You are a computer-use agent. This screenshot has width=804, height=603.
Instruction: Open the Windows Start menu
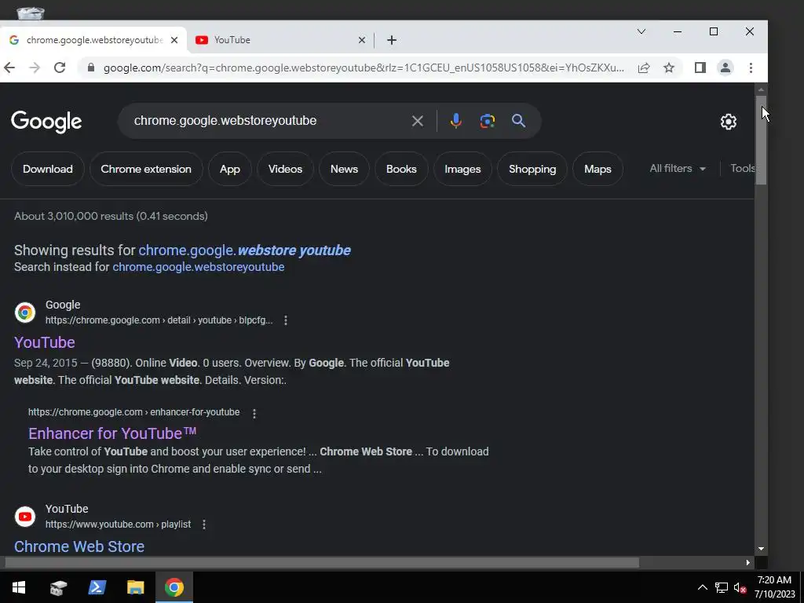coord(19,587)
